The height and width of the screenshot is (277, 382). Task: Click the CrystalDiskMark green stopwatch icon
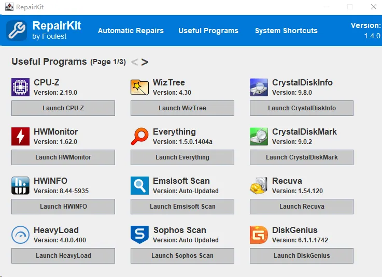(x=259, y=136)
